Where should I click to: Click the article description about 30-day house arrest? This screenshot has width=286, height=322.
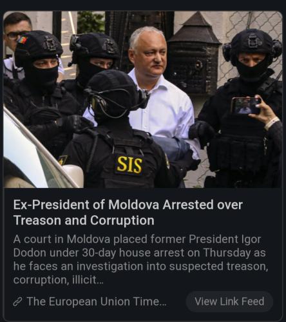(x=140, y=260)
